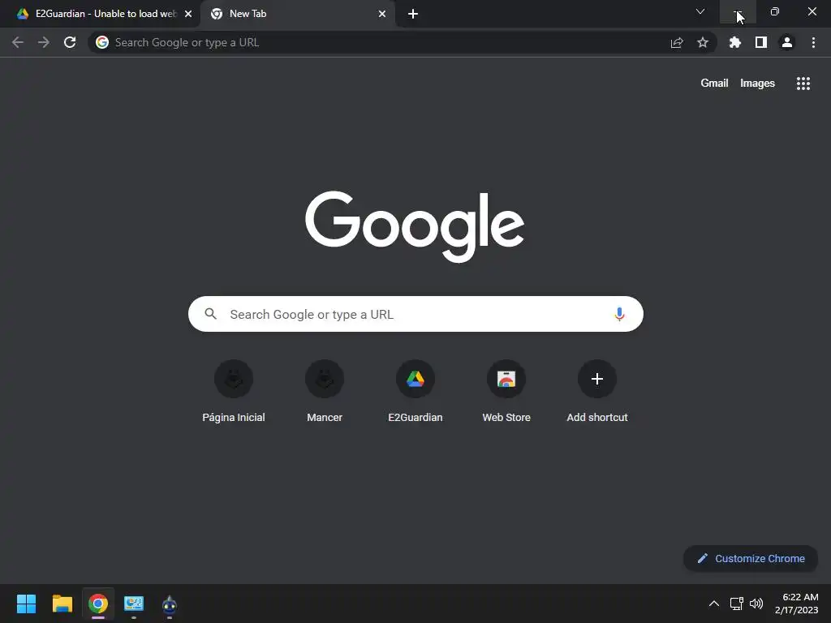831x623 pixels.
Task: Open Gmail link
Action: (714, 84)
